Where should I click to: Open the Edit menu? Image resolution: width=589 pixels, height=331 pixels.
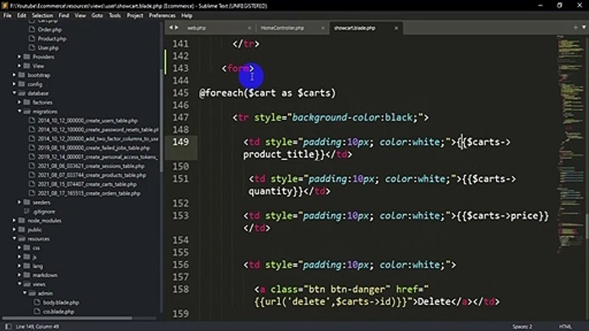tap(22, 16)
